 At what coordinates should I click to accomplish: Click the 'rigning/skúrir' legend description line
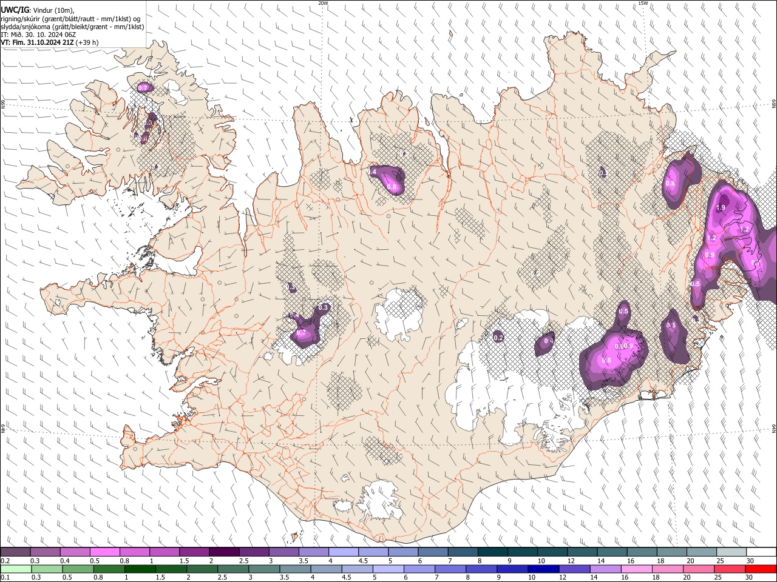pyautogui.click(x=70, y=19)
